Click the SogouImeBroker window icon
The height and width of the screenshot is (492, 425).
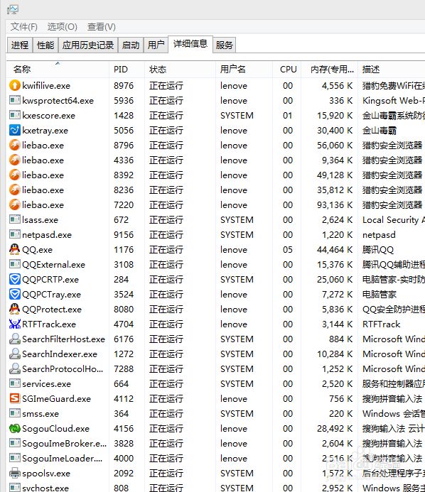click(15, 443)
